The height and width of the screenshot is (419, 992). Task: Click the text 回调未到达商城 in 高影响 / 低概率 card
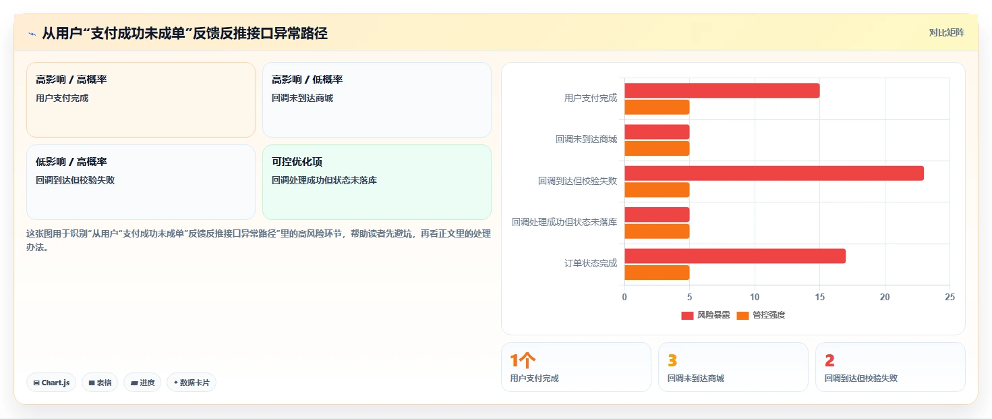tap(302, 98)
